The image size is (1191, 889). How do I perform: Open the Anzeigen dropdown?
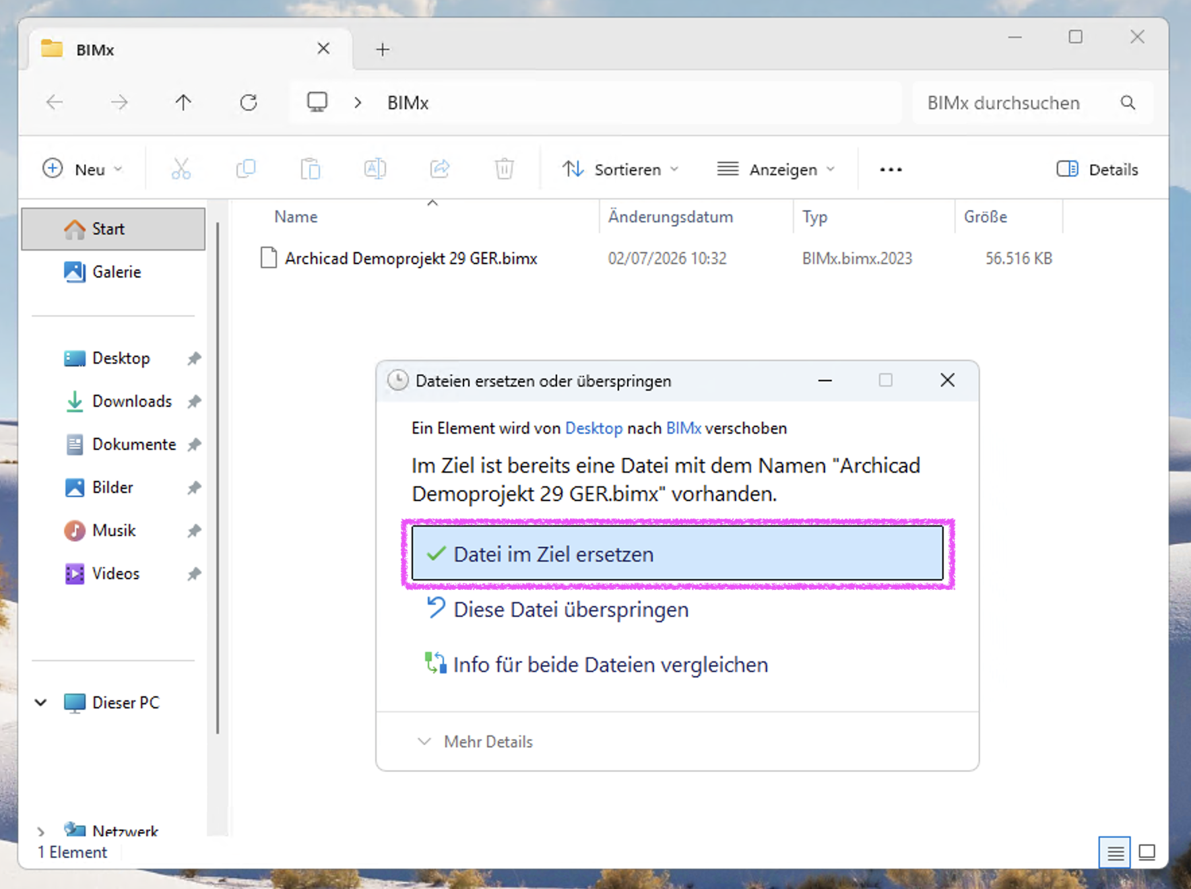click(776, 169)
